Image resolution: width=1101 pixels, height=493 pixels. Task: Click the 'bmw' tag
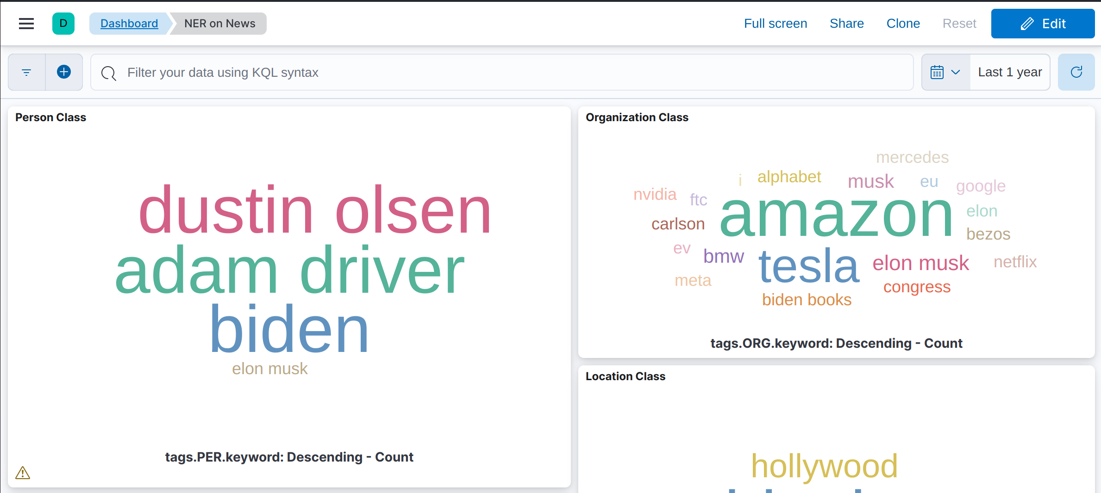point(723,256)
